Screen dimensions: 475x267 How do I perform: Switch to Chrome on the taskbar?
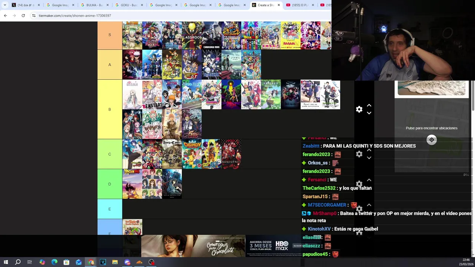pyautogui.click(x=91, y=262)
